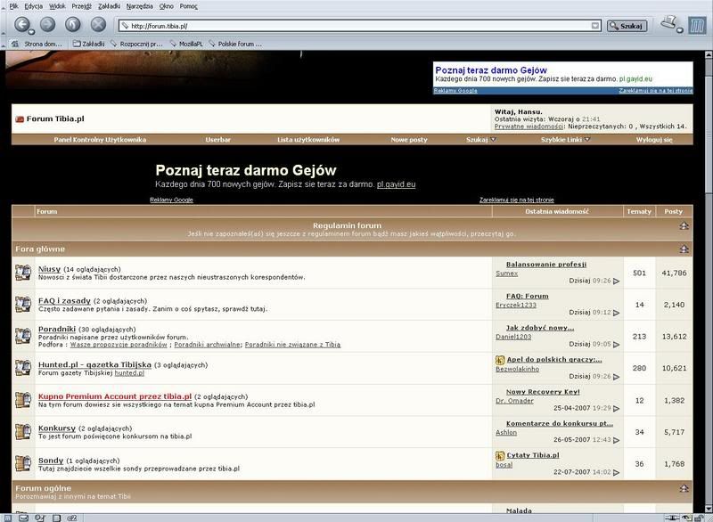Image resolution: width=713 pixels, height=522 pixels.
Task: Collapse the Forum ogólne category
Action: (684, 488)
